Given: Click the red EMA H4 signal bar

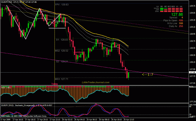Looking at the screenshot, I should coord(181,11).
